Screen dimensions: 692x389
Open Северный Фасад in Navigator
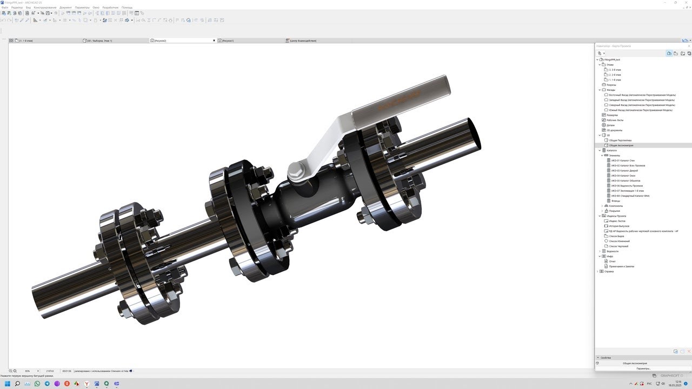(641, 105)
